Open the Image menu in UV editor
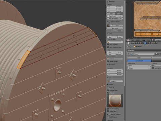This screenshot has height=121, width=161. (x=144, y=40)
